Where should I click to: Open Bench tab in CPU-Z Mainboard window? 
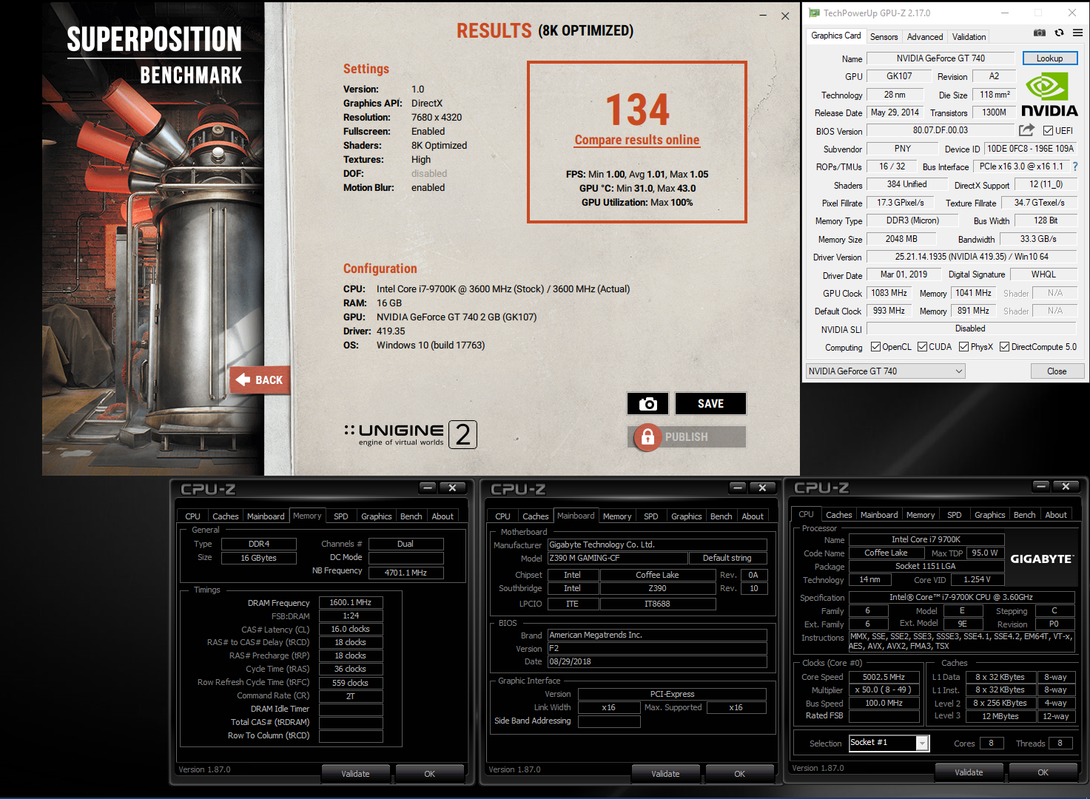(721, 516)
